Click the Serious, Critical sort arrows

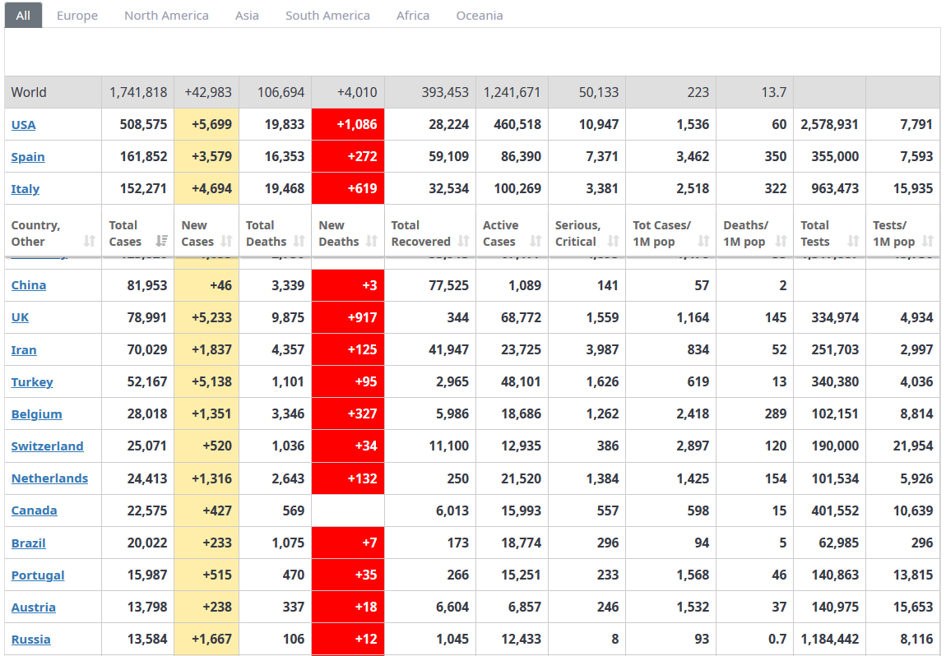(613, 241)
